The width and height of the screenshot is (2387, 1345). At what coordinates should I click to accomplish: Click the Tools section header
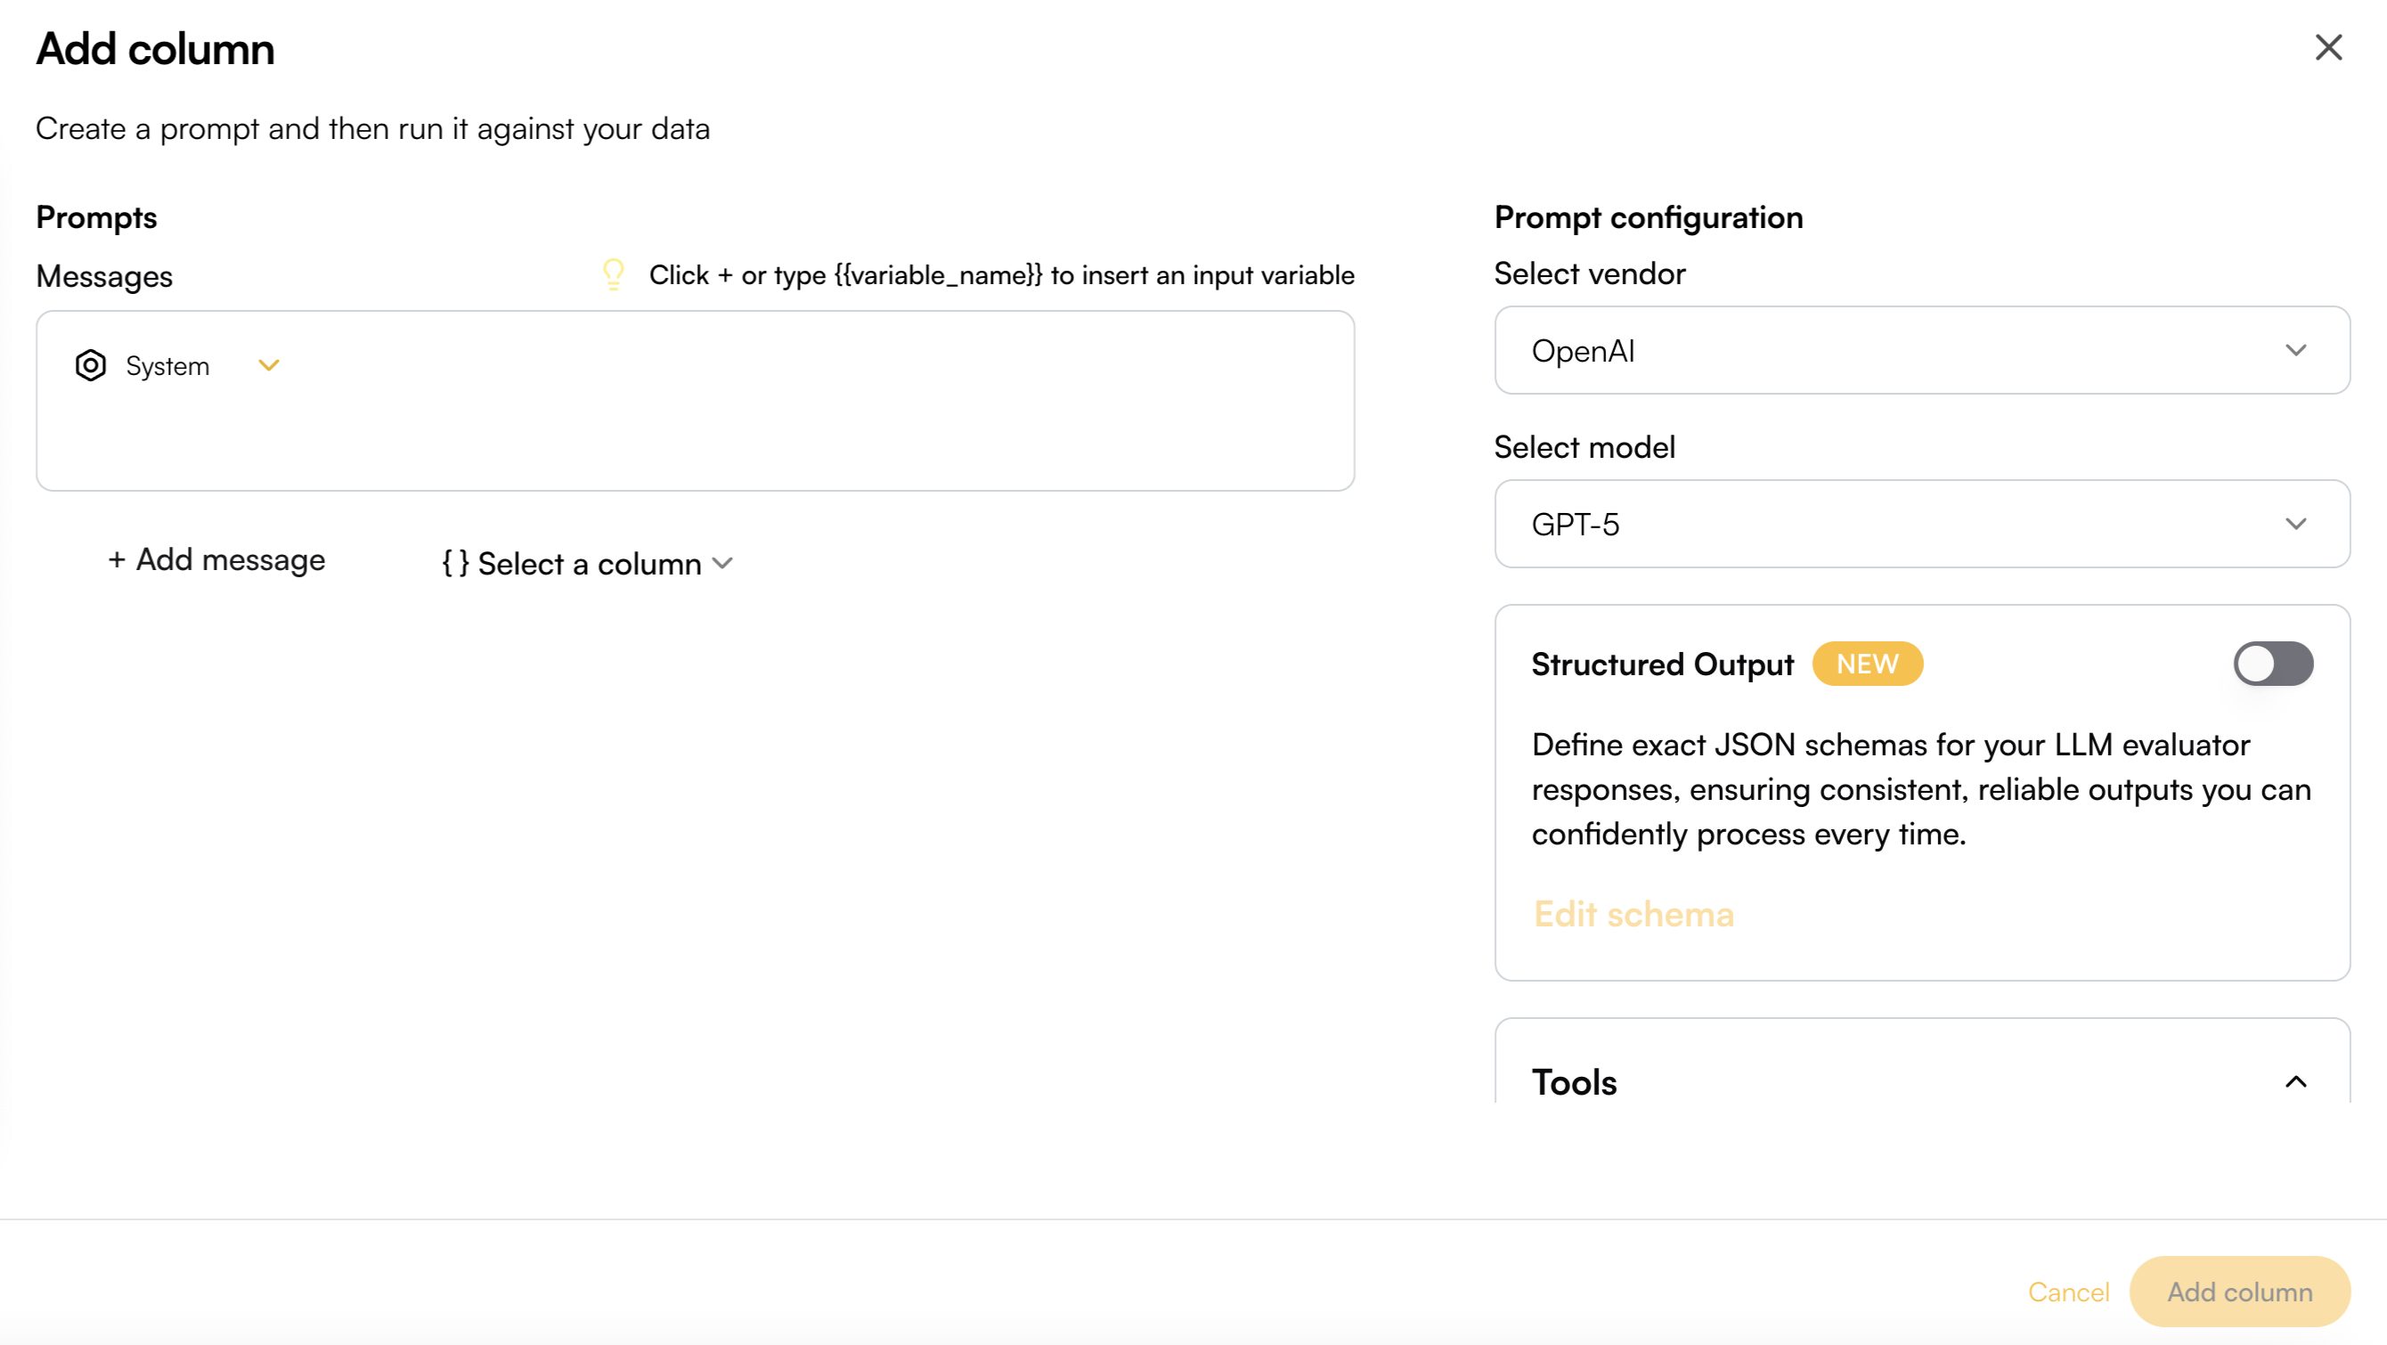(1574, 1081)
